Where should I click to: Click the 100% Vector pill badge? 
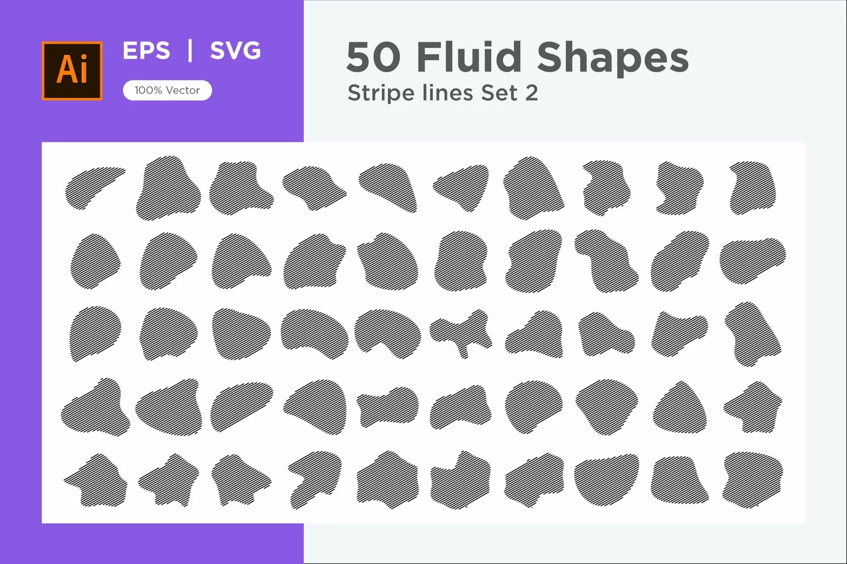point(167,90)
